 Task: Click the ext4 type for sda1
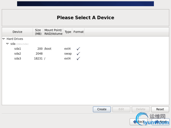67,49
